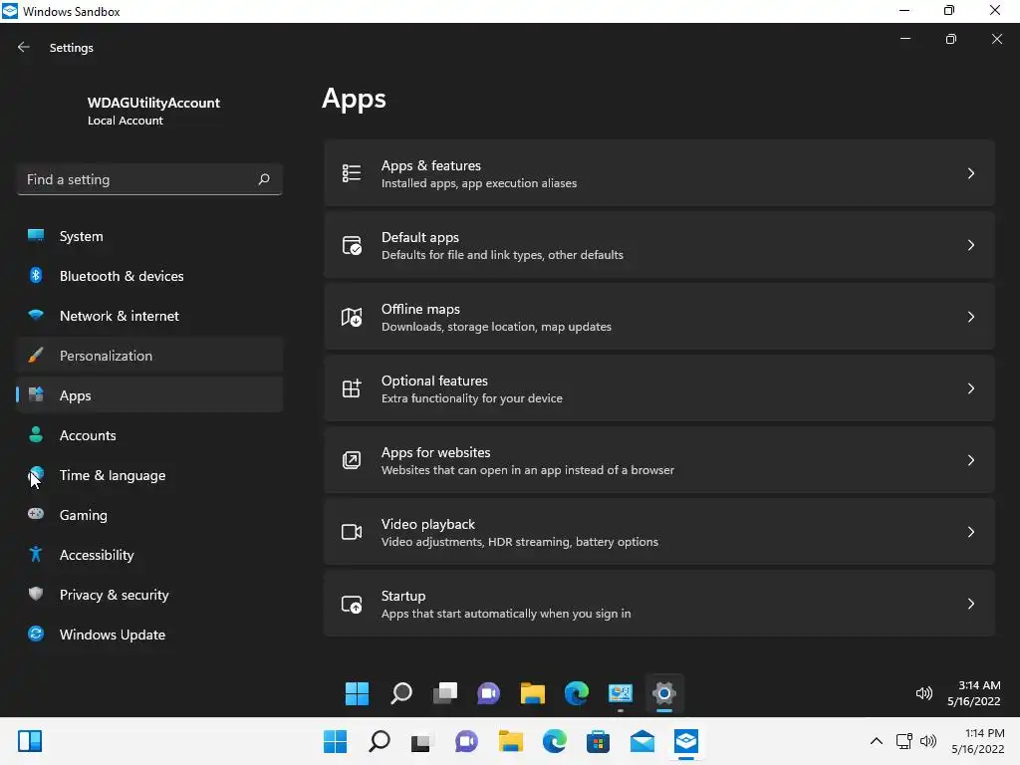
Task: Open Startup title text
Action: [403, 596]
